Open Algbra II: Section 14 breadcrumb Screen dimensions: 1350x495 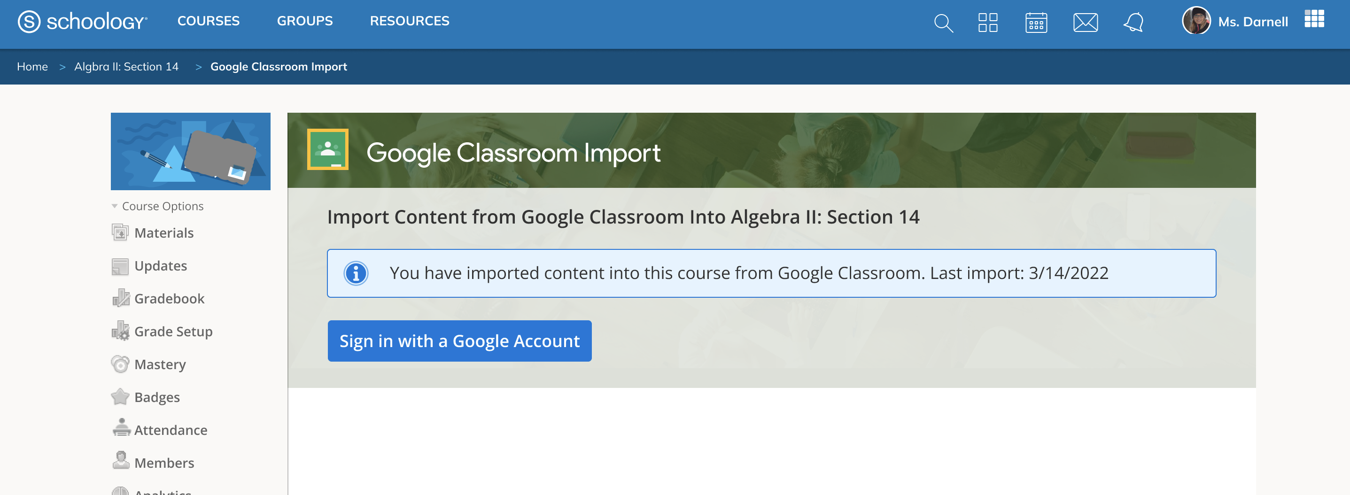pyautogui.click(x=126, y=67)
